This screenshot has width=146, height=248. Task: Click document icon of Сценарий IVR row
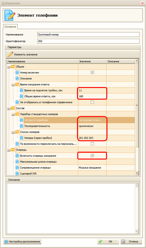pos(17,174)
